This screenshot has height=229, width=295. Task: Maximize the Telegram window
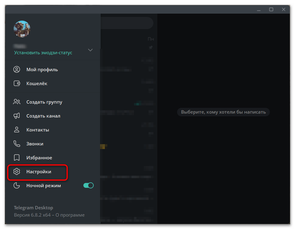point(271,9)
